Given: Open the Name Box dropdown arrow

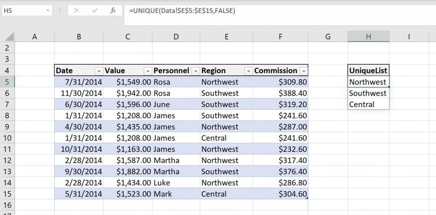Looking at the screenshot, I should (48, 11).
